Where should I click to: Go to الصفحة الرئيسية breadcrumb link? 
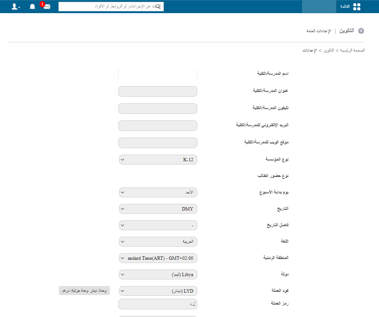tap(352, 50)
